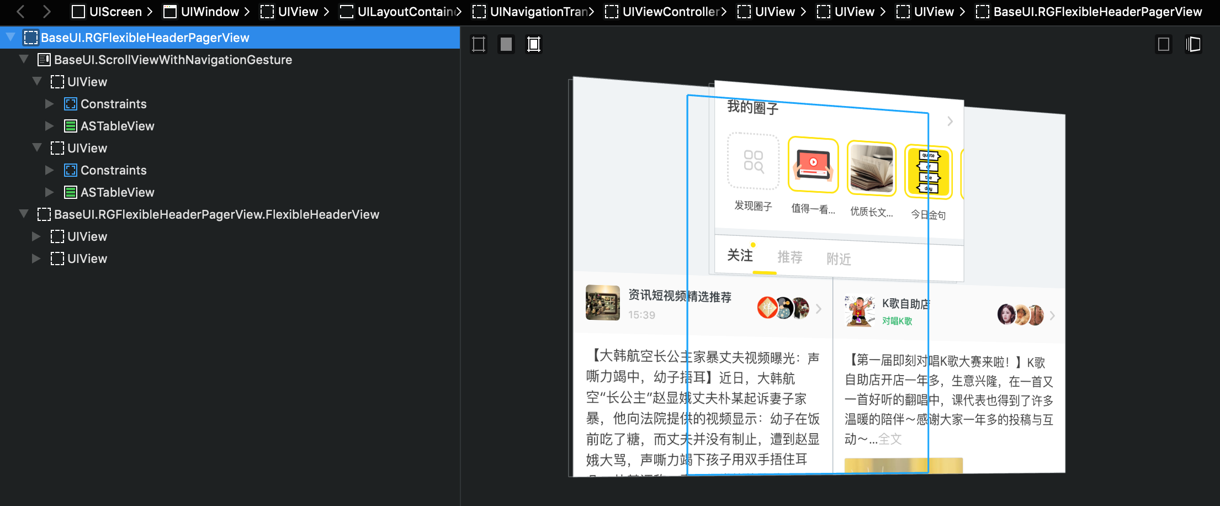Expand the second ASTableView row

click(x=50, y=192)
